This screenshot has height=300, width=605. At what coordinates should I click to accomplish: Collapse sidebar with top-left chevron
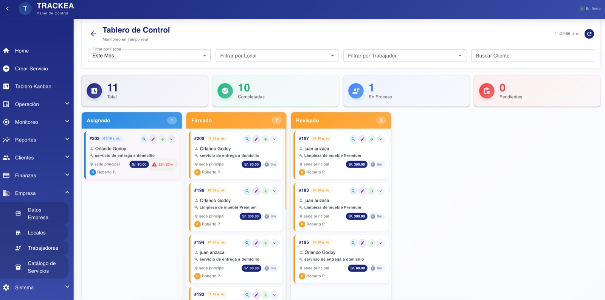click(x=7, y=9)
